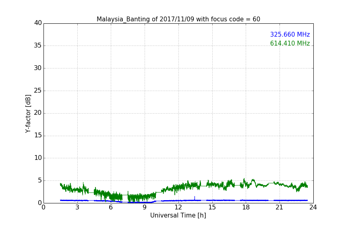Click the y-axis tick label '15'
The image size is (348, 232).
(x=38, y=135)
